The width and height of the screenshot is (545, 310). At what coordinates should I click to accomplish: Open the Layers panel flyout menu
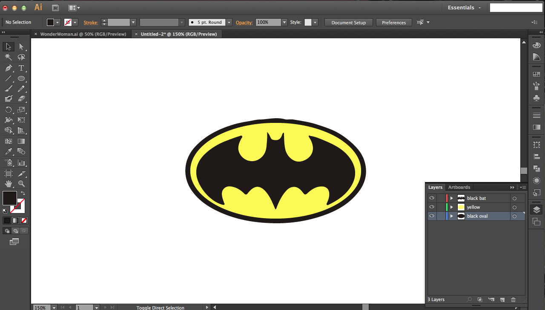523,187
